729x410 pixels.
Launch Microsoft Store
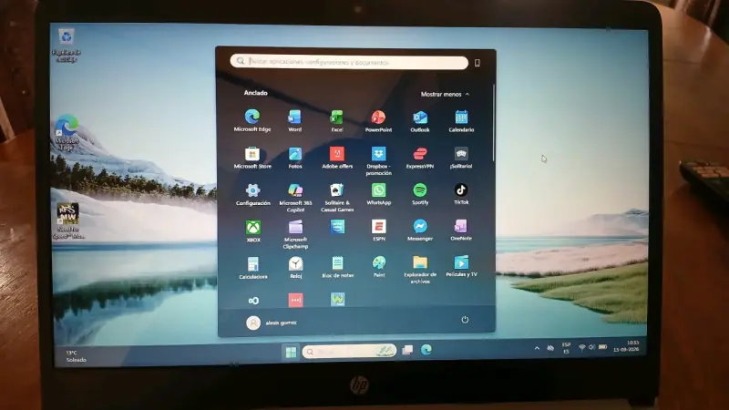click(x=252, y=158)
